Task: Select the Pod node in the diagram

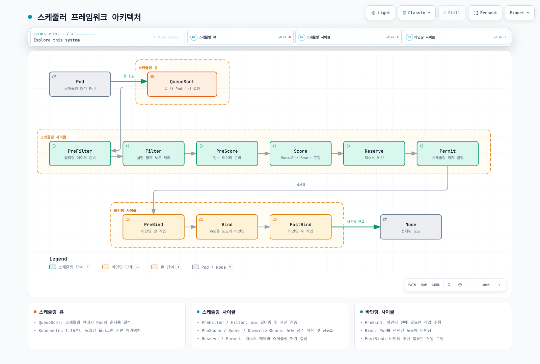Action: [x=80, y=84]
